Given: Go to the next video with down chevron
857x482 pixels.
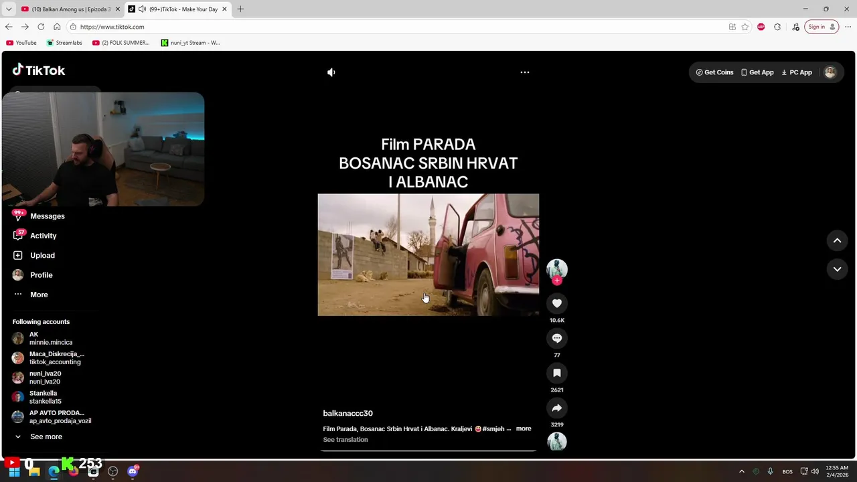Looking at the screenshot, I should tap(837, 269).
